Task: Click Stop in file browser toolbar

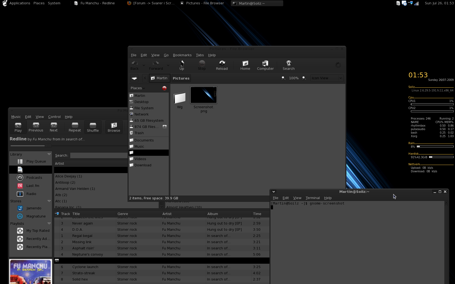Action: click(202, 65)
